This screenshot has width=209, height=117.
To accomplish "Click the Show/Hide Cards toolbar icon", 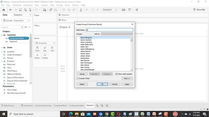I will 123,10.
